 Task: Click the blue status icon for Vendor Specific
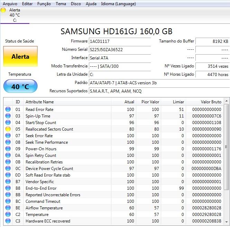[x=8, y=182]
